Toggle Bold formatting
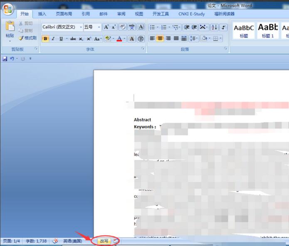 tap(45, 39)
